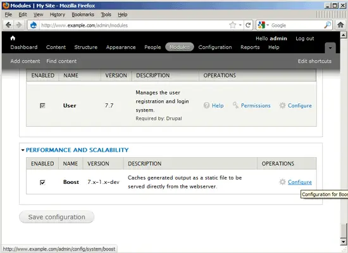This screenshot has width=348, height=253.
Task: Open the User module Configure link
Action: click(x=300, y=106)
